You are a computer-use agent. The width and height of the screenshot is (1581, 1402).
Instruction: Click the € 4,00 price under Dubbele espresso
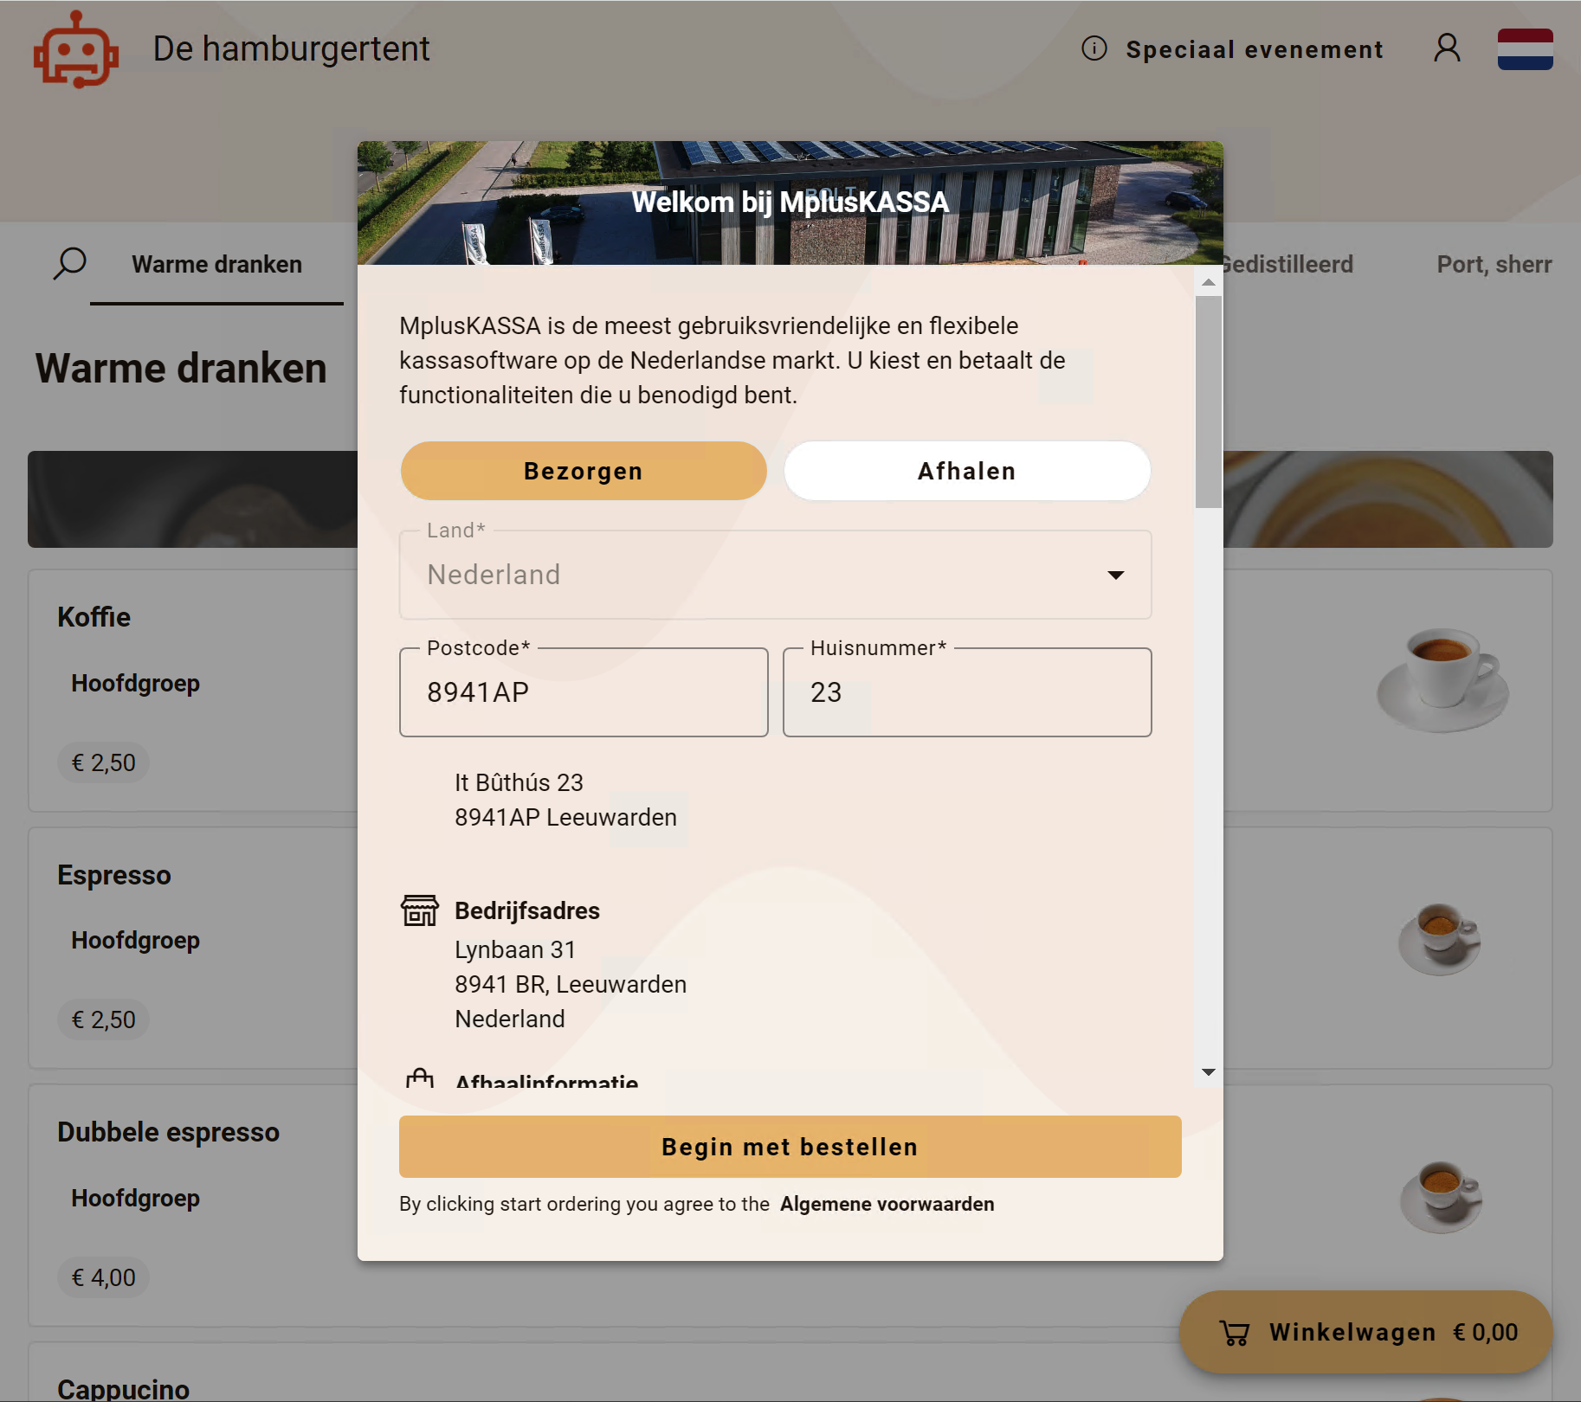(x=103, y=1277)
